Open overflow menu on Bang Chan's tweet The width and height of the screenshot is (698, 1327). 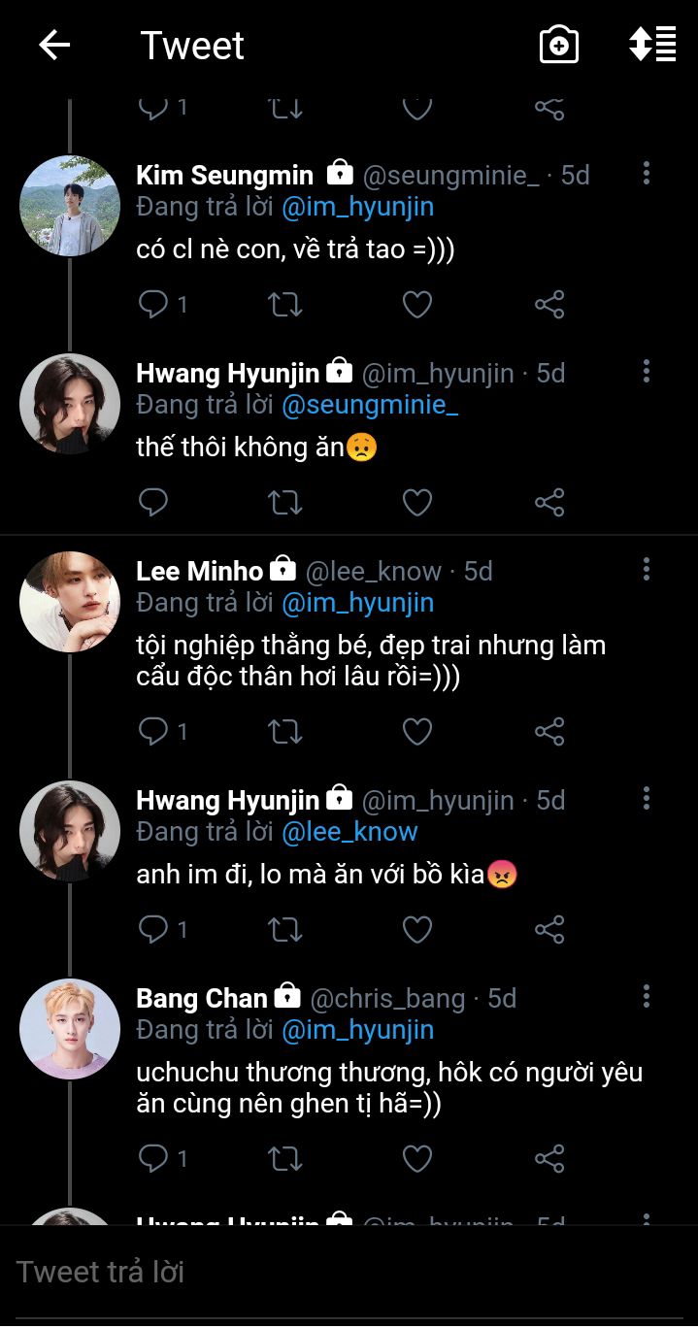click(x=647, y=997)
